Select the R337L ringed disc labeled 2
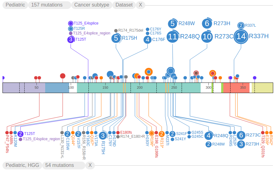Viewport: 276px width, 170px height. click(x=241, y=25)
